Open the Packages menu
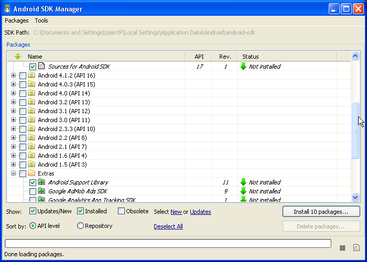Viewport: 367px width, 262px height. coord(17,20)
